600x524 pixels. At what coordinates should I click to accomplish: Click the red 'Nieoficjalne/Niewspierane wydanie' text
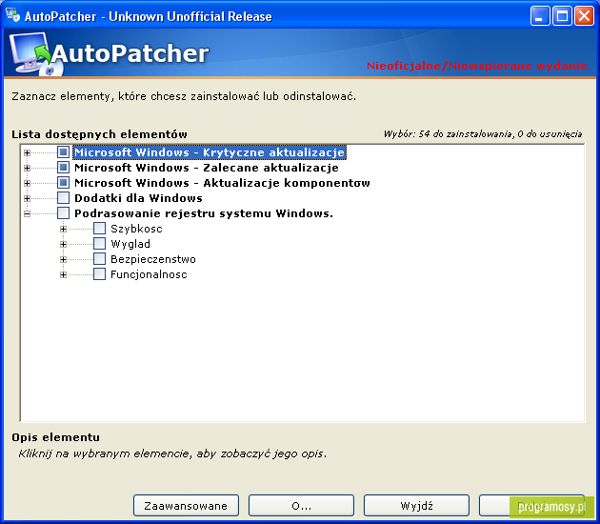(x=477, y=66)
